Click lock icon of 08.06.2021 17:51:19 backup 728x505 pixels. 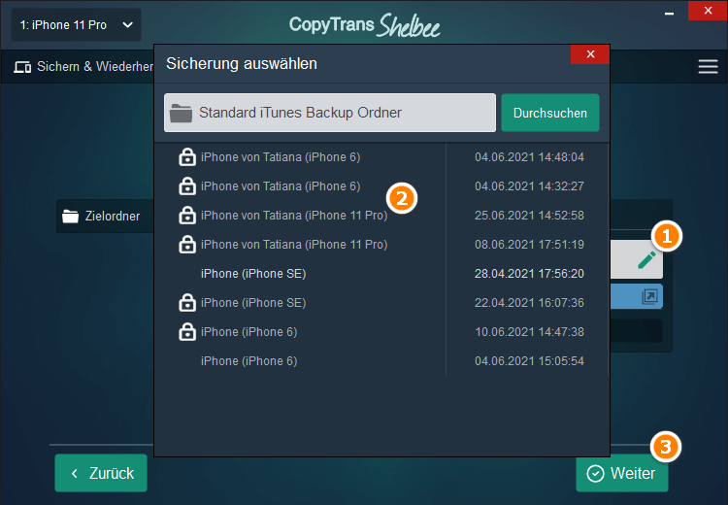pos(187,245)
